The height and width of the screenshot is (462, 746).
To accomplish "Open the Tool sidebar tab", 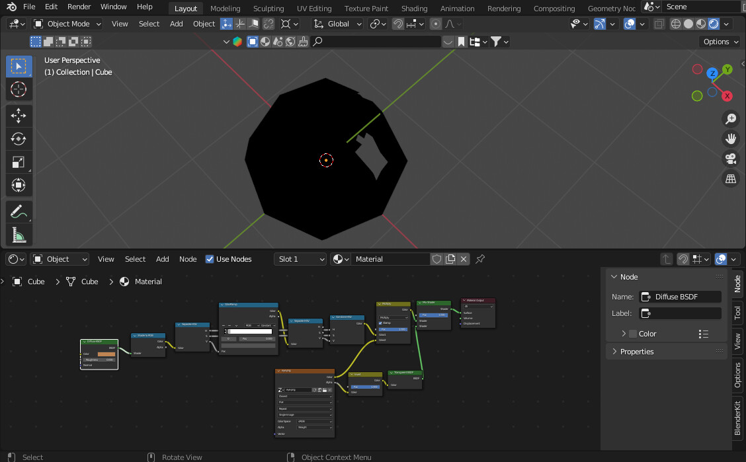I will [x=737, y=312].
